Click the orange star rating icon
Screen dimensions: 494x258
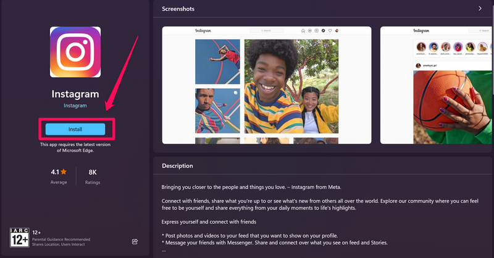64,172
